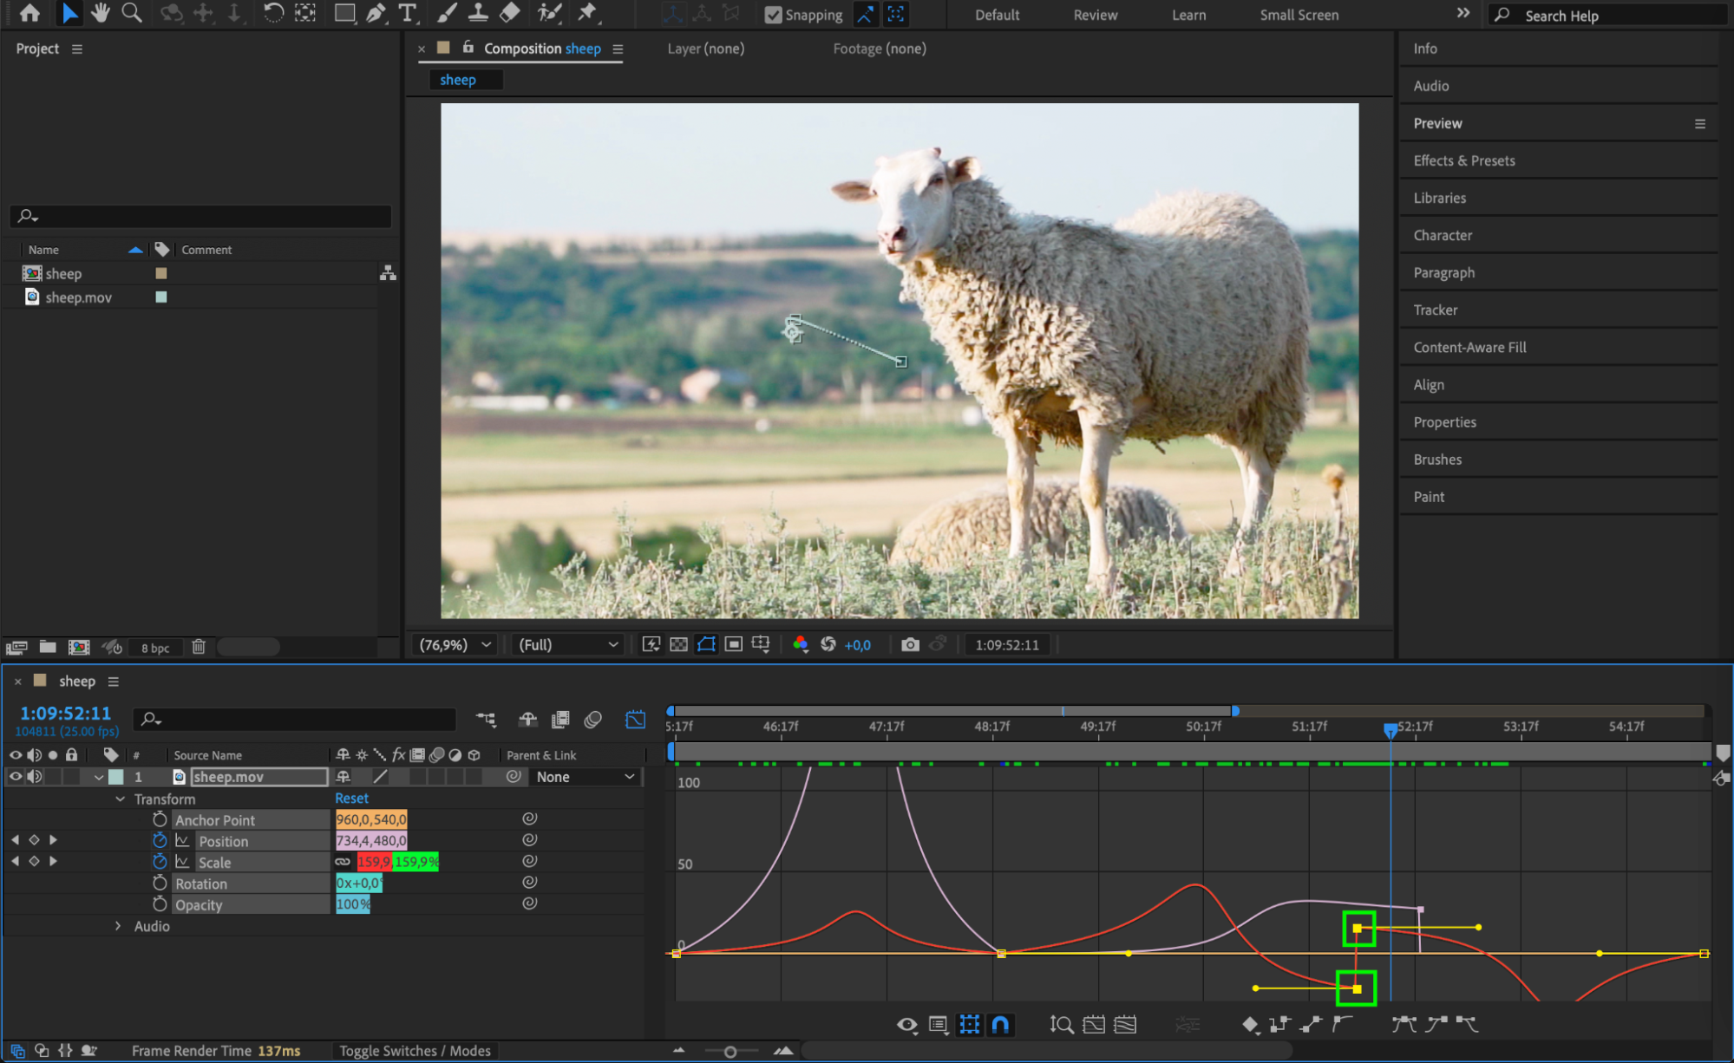
Task: Click the snapshot camera icon
Action: pos(909,644)
